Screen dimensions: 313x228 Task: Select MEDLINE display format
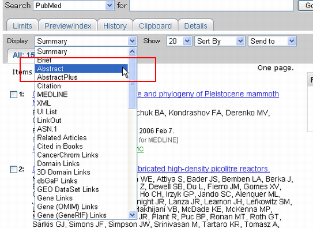[81, 94]
